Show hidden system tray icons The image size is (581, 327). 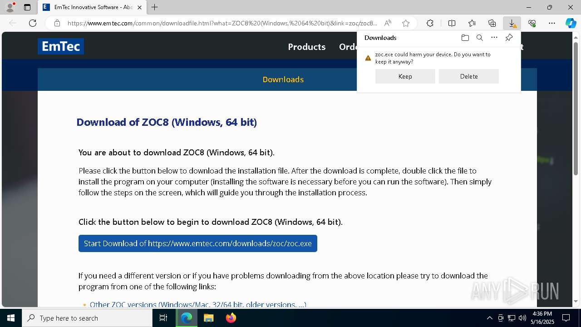click(x=489, y=318)
